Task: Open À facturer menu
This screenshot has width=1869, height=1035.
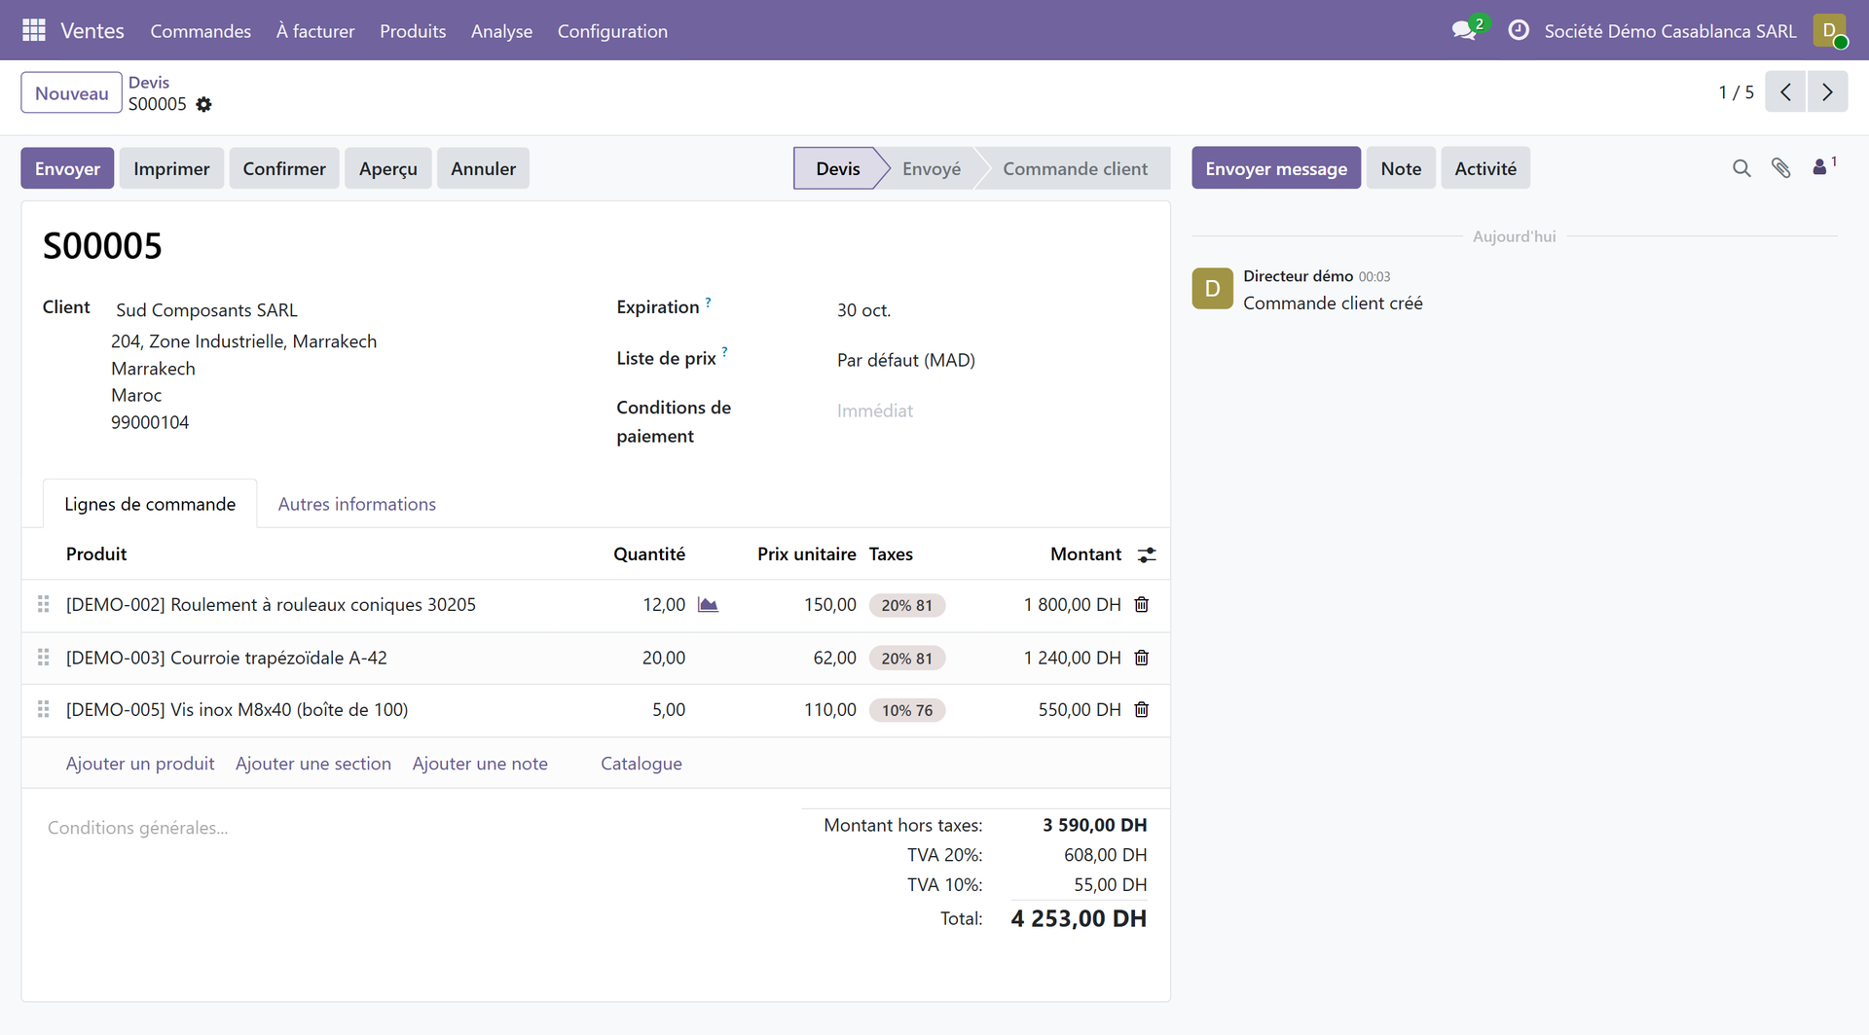Action: (x=315, y=31)
